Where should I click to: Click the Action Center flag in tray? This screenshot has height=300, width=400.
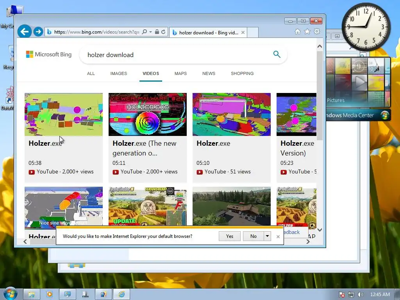342,295
